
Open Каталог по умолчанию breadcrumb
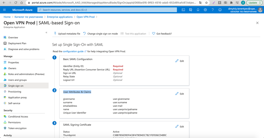[29, 17]
